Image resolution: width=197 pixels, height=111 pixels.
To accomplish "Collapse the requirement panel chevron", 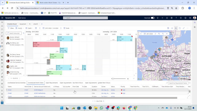I will coord(134,79).
